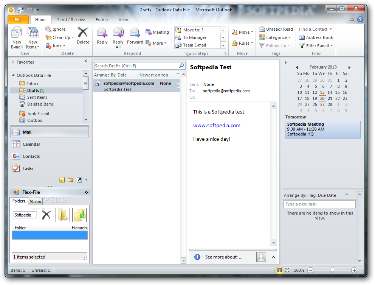Click the Find a Contact box

point(315,29)
